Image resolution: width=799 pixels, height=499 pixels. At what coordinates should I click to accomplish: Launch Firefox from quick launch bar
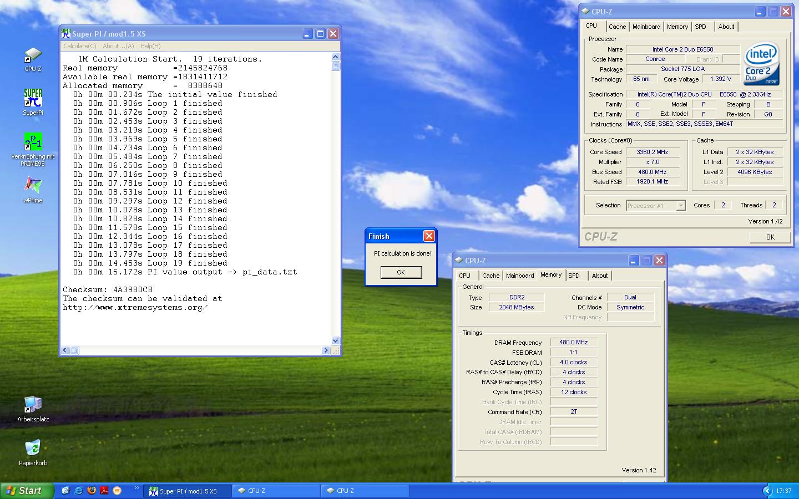91,491
